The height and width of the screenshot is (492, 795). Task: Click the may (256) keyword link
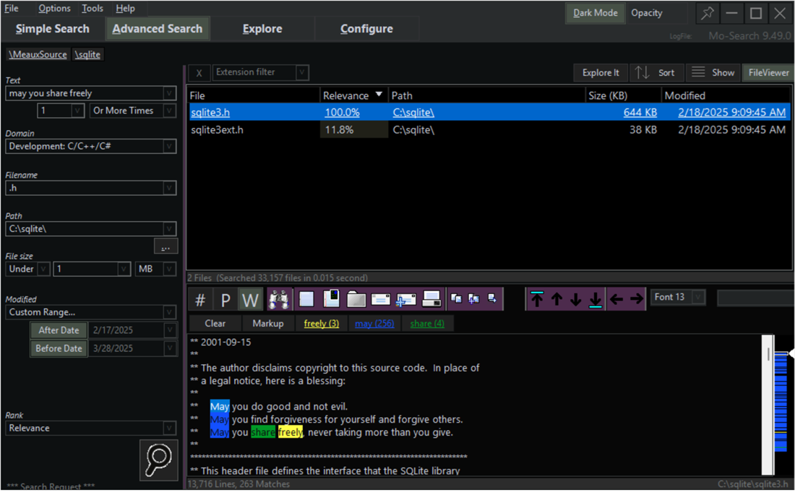[374, 324]
